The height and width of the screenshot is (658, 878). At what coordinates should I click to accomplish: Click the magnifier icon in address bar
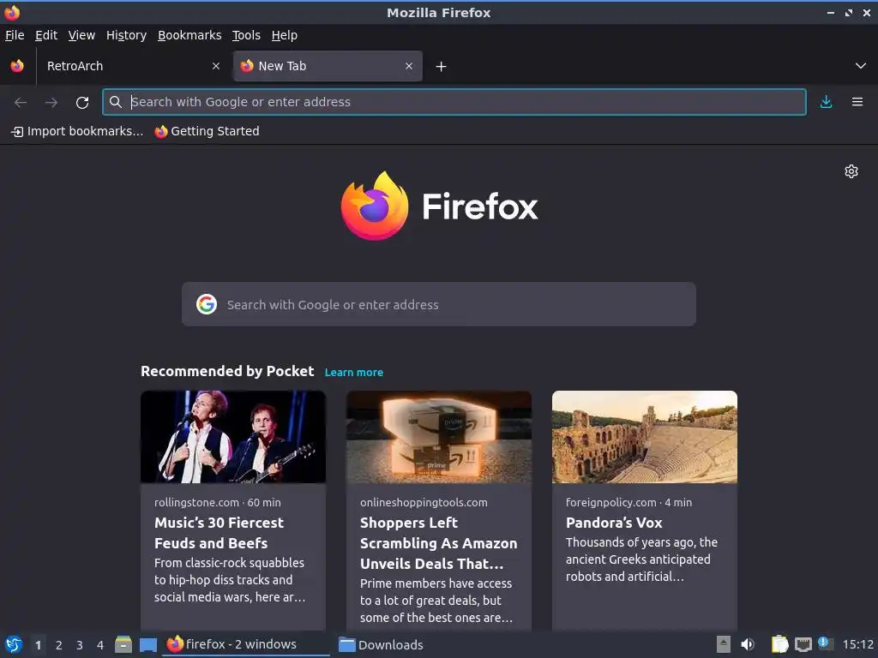(116, 102)
